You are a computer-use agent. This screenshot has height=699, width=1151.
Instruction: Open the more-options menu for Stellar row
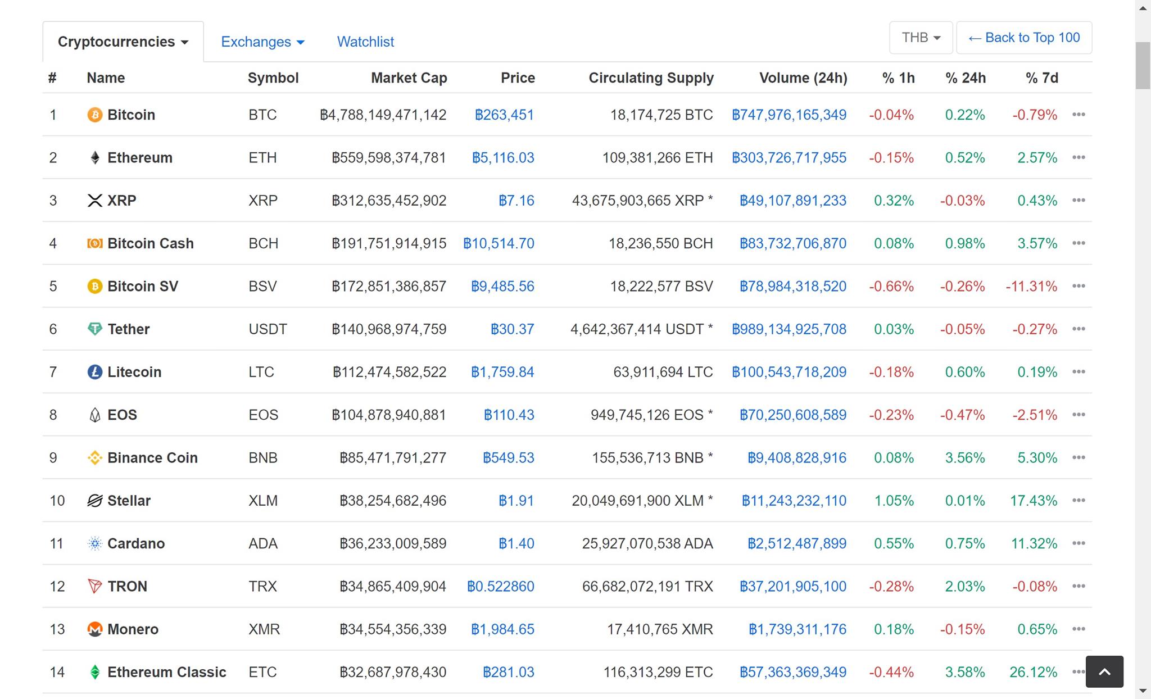pyautogui.click(x=1079, y=500)
